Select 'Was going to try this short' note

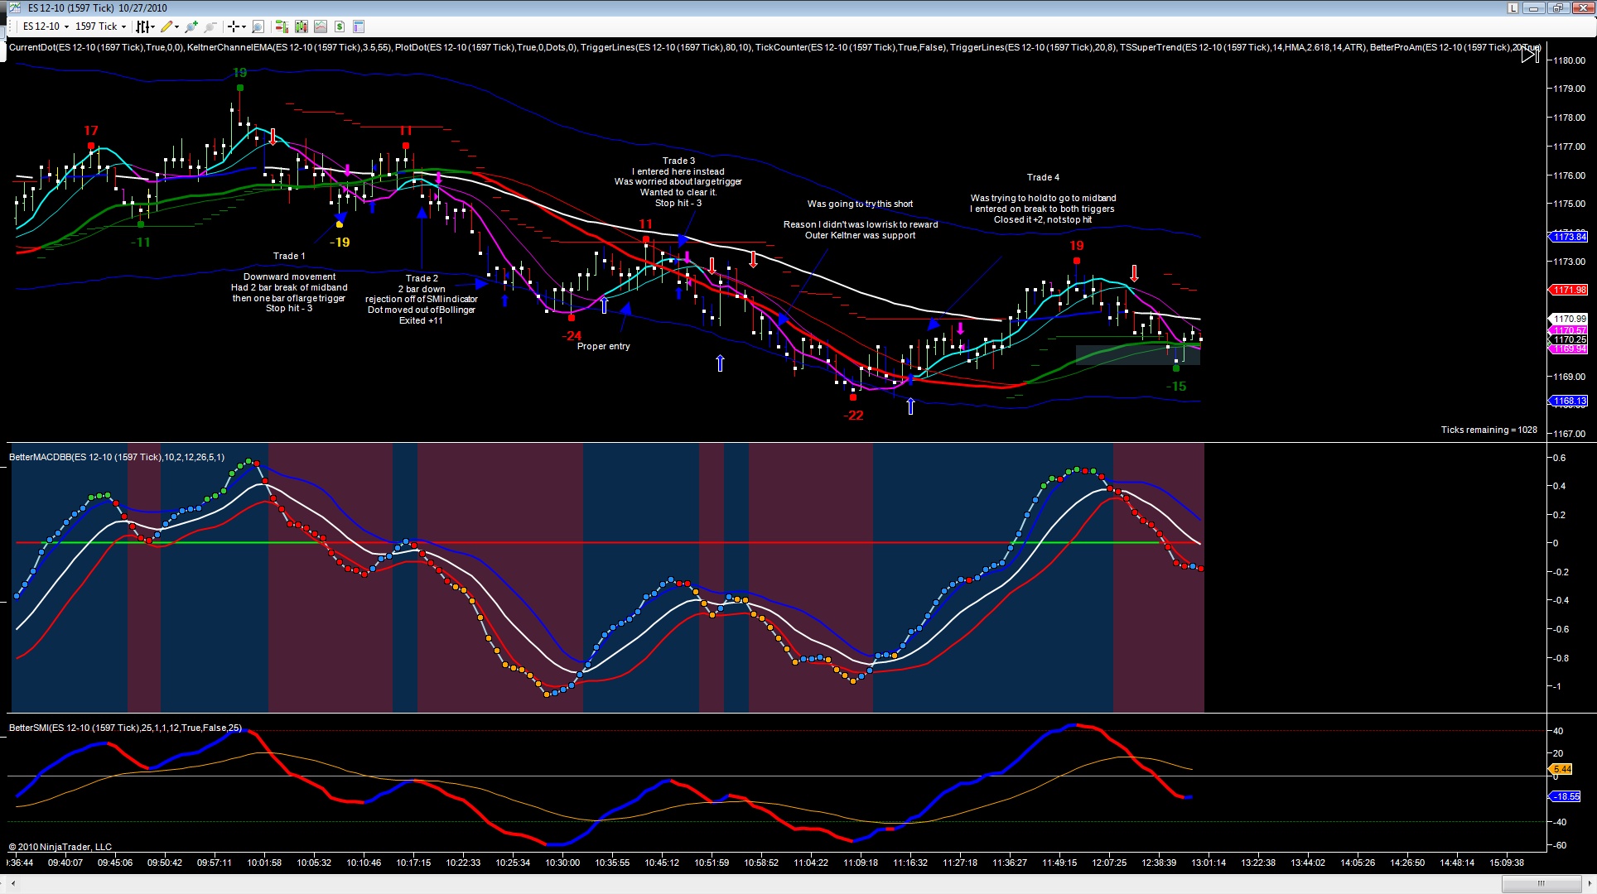(860, 204)
